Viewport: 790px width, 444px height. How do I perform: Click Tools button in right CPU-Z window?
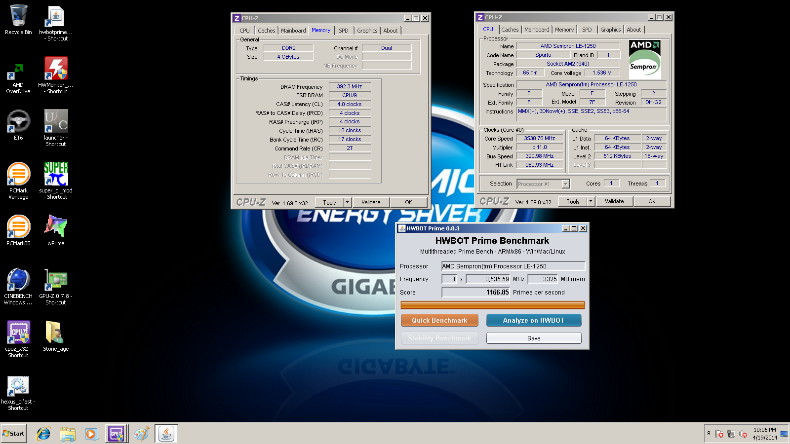tap(573, 201)
